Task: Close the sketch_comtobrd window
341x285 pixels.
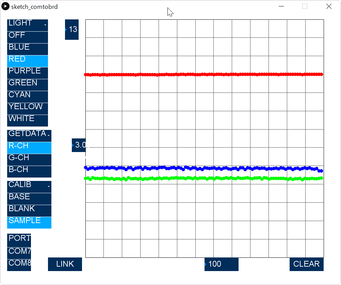Action: [x=329, y=6]
